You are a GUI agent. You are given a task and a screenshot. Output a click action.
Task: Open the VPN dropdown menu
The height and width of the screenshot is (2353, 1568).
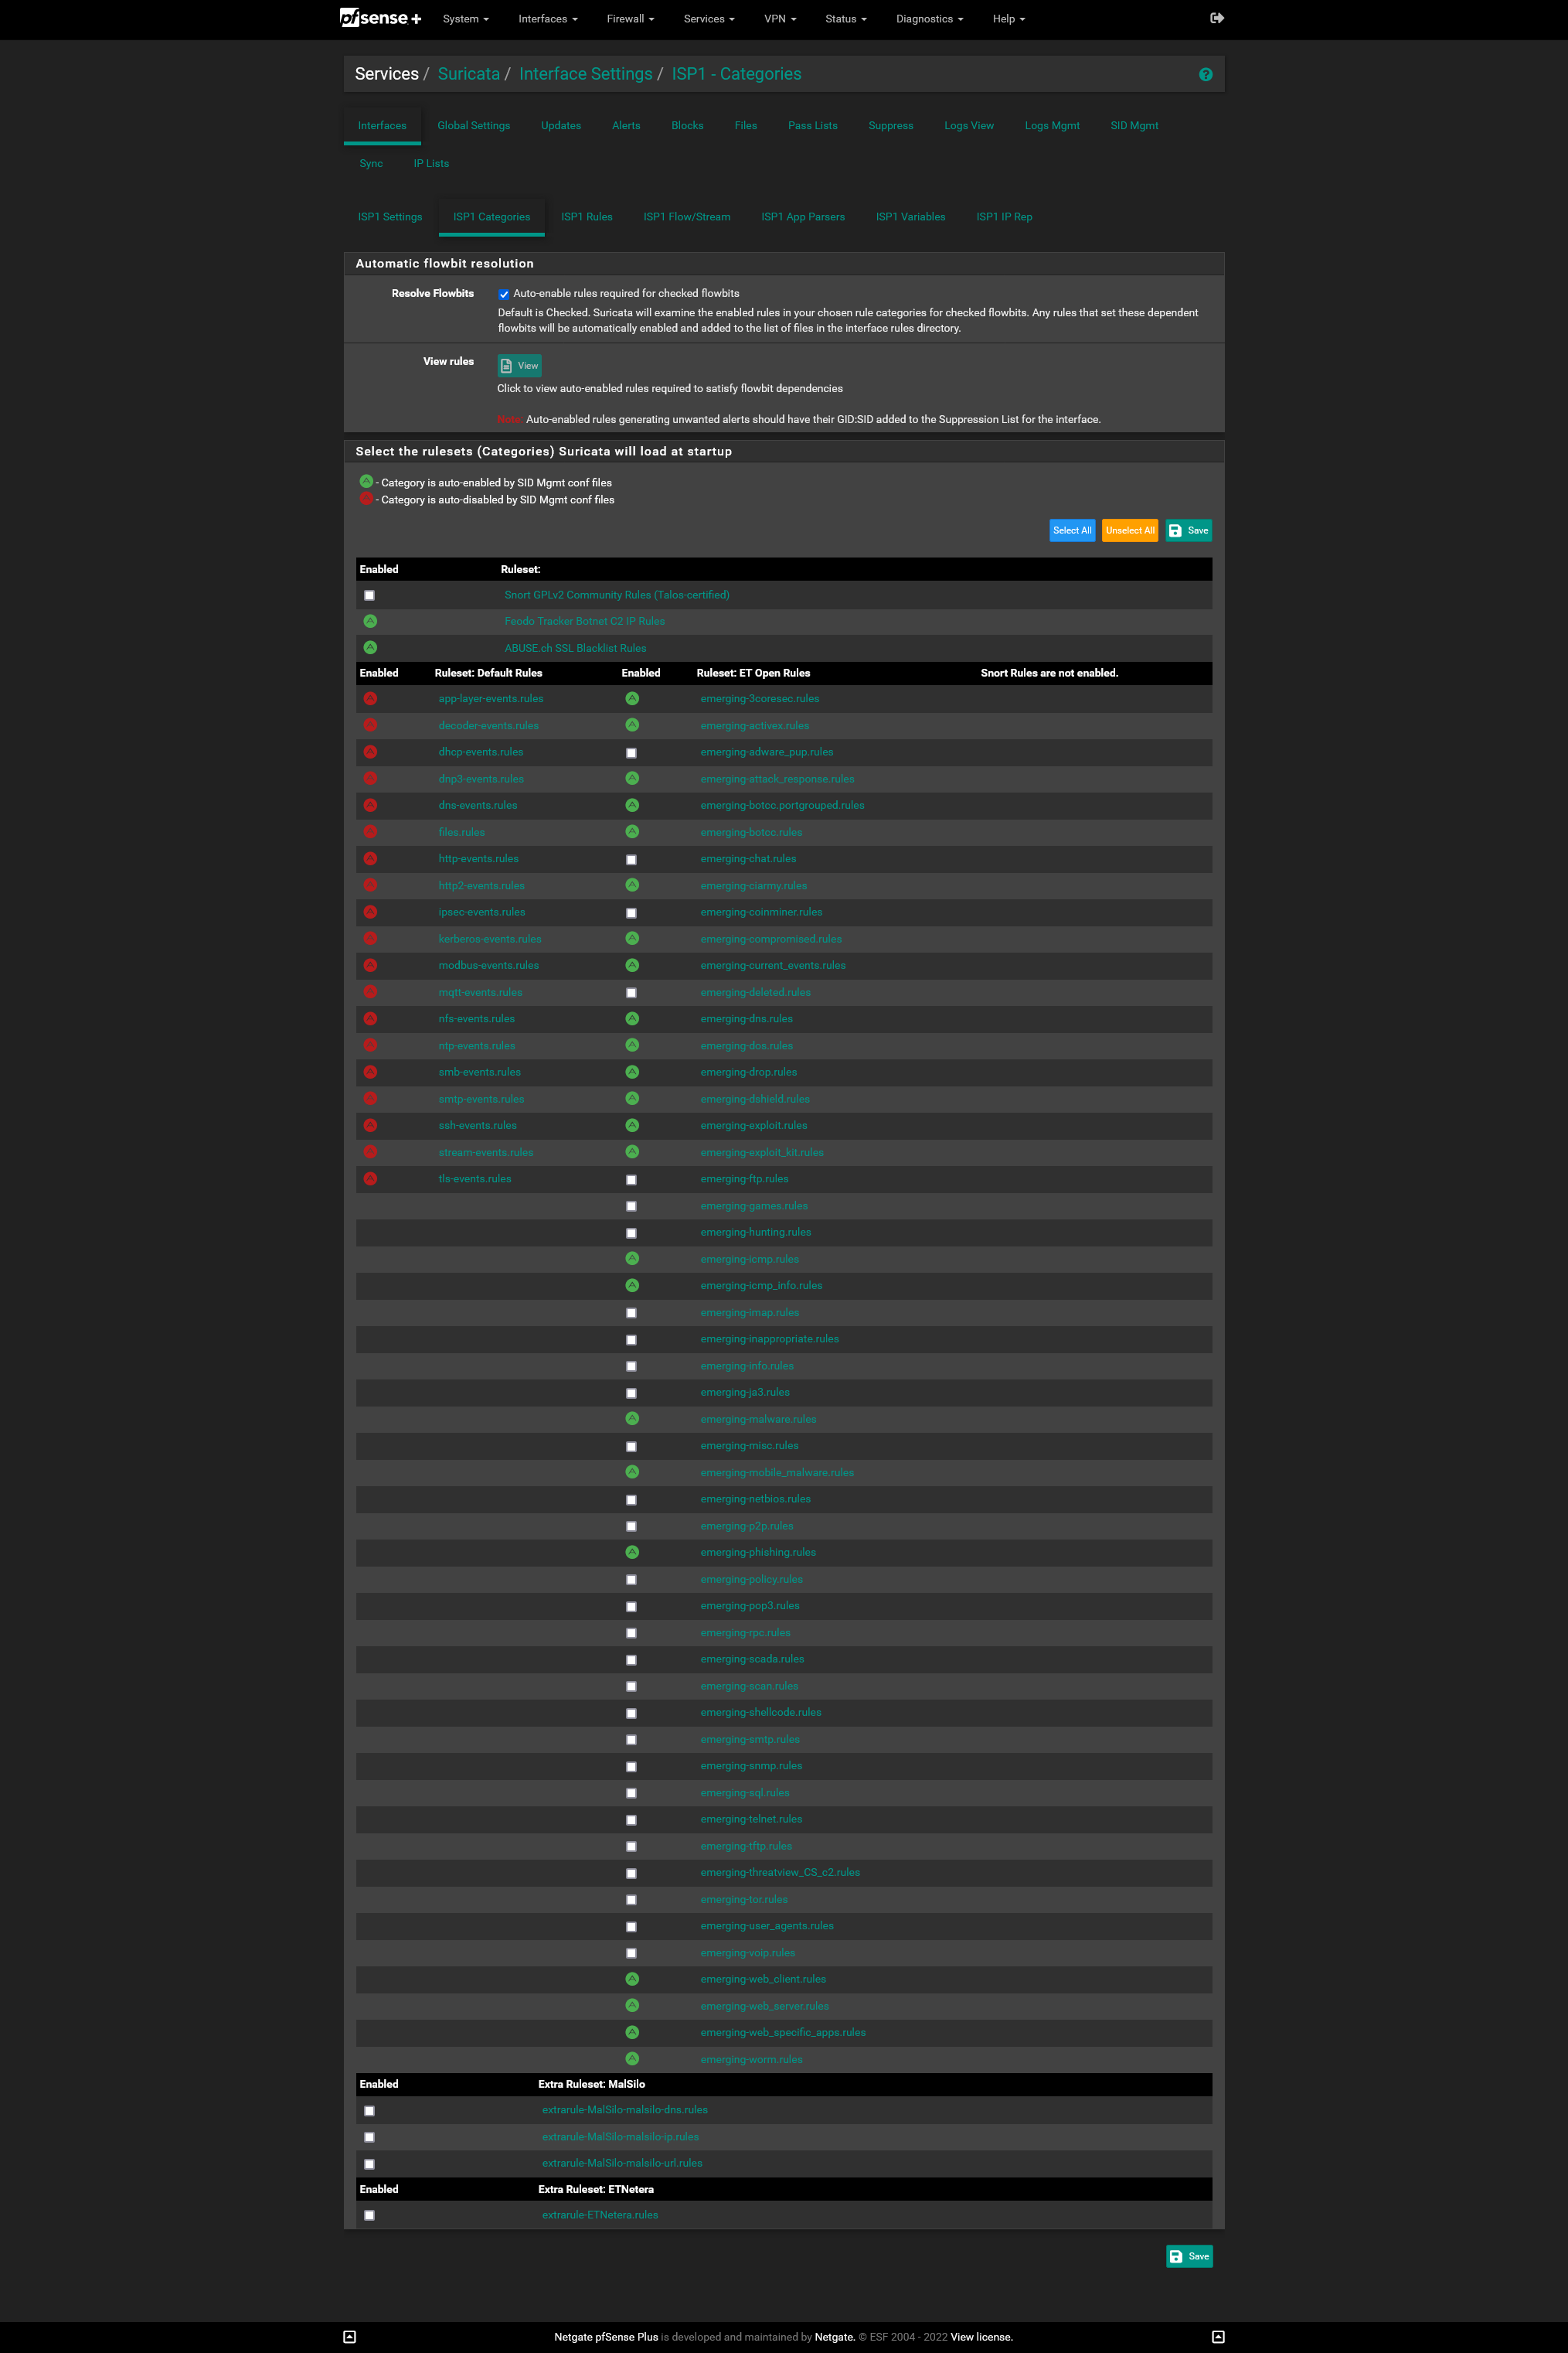780,19
